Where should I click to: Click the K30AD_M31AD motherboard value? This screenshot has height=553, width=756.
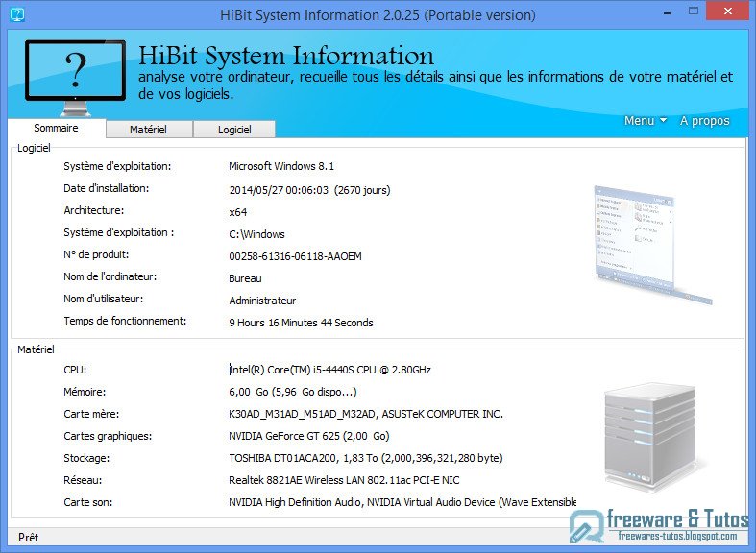[366, 414]
